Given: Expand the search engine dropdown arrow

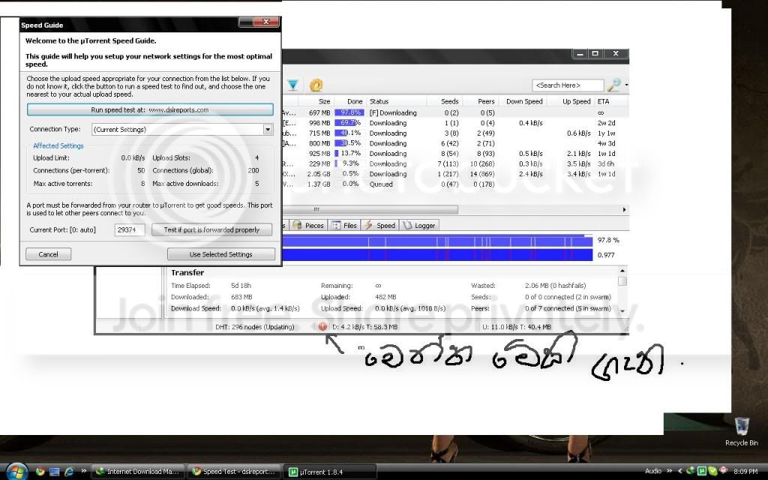Looking at the screenshot, I should [626, 85].
